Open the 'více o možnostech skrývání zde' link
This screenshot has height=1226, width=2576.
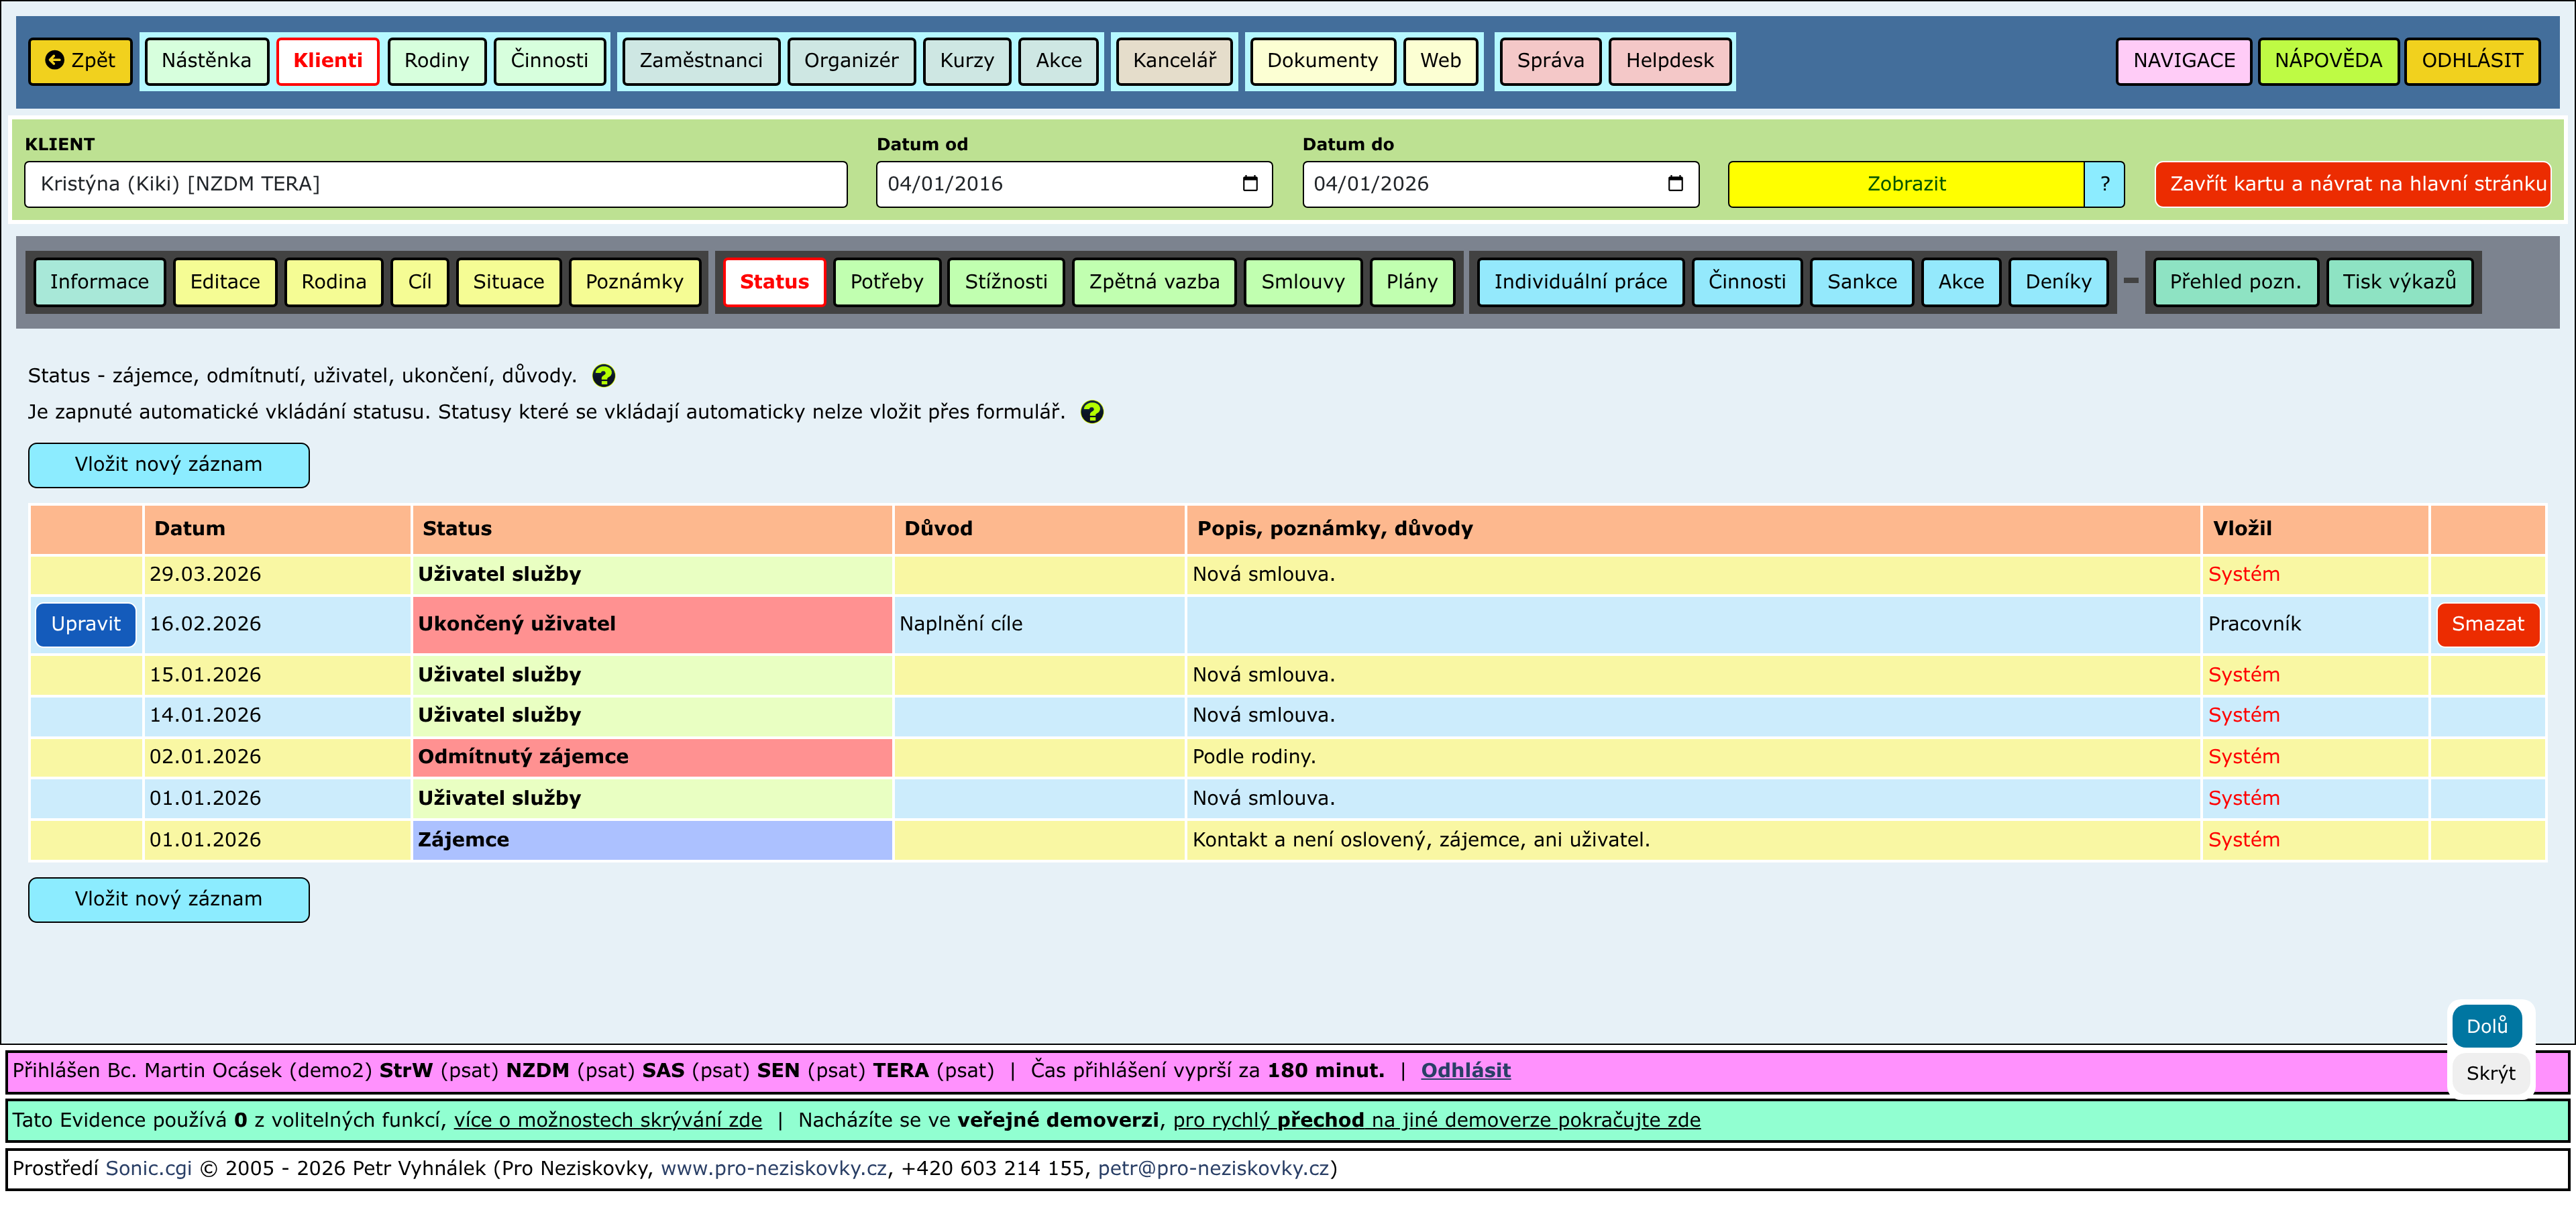click(608, 1121)
